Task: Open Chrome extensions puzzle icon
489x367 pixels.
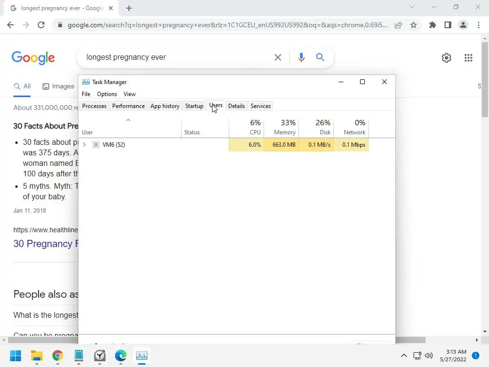Action: 433,25
